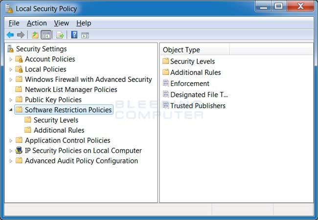Select Advanced Audit Policy Configuration label
Image resolution: width=318 pixels, height=220 pixels.
pyautogui.click(x=81, y=161)
